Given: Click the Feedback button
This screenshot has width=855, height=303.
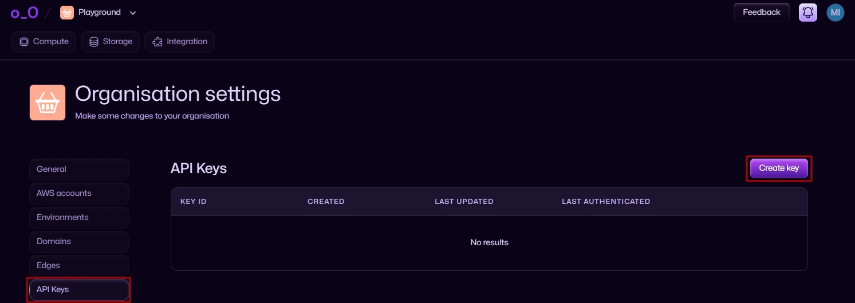Looking at the screenshot, I should pos(762,13).
